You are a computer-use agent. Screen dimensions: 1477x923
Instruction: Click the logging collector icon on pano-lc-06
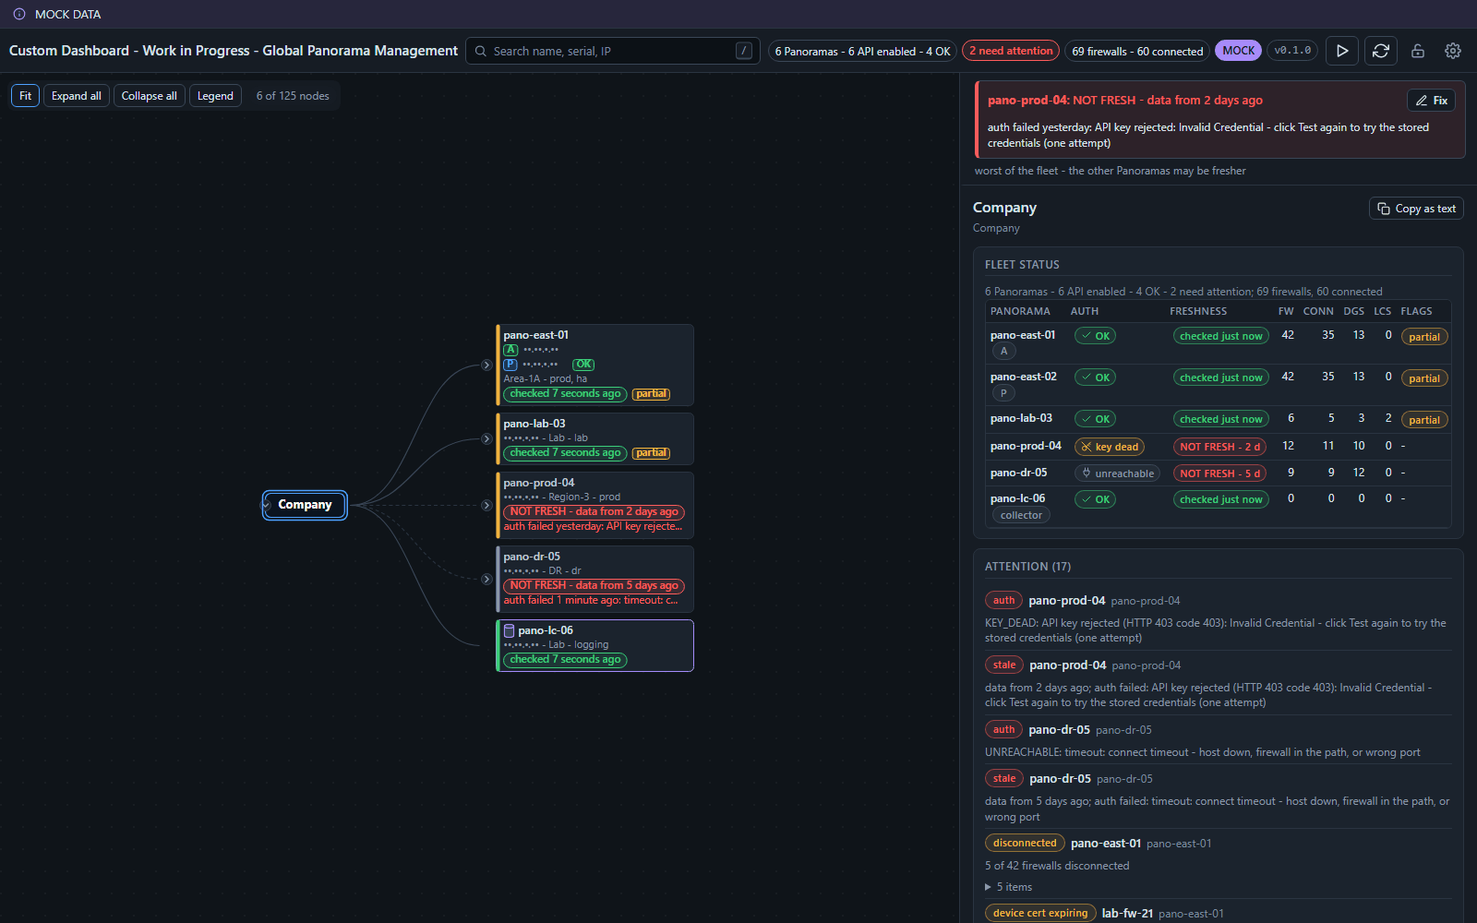point(510,630)
